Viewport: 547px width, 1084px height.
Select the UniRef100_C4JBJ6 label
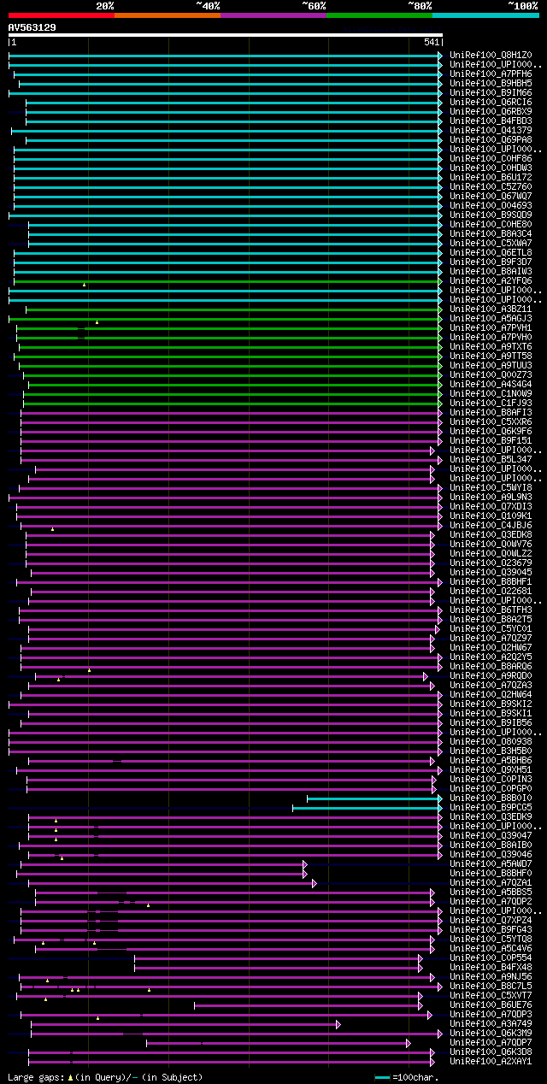tap(491, 526)
